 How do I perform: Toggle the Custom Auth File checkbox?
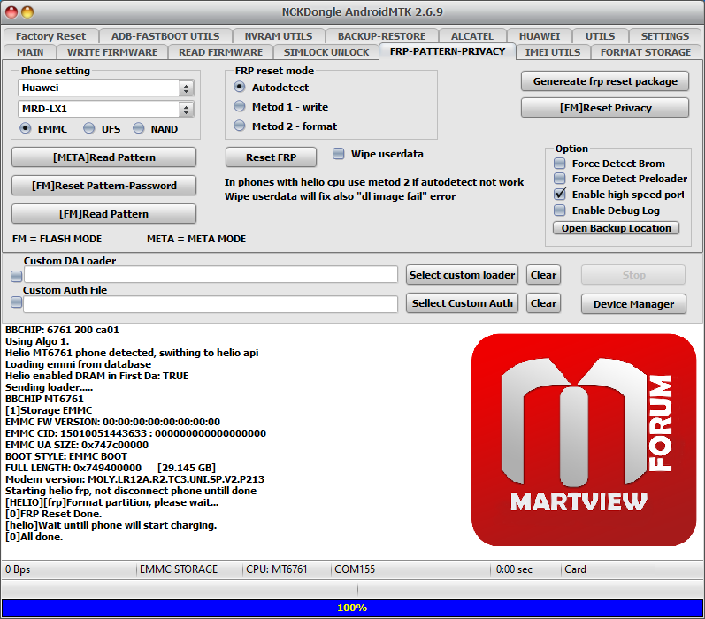[16, 304]
